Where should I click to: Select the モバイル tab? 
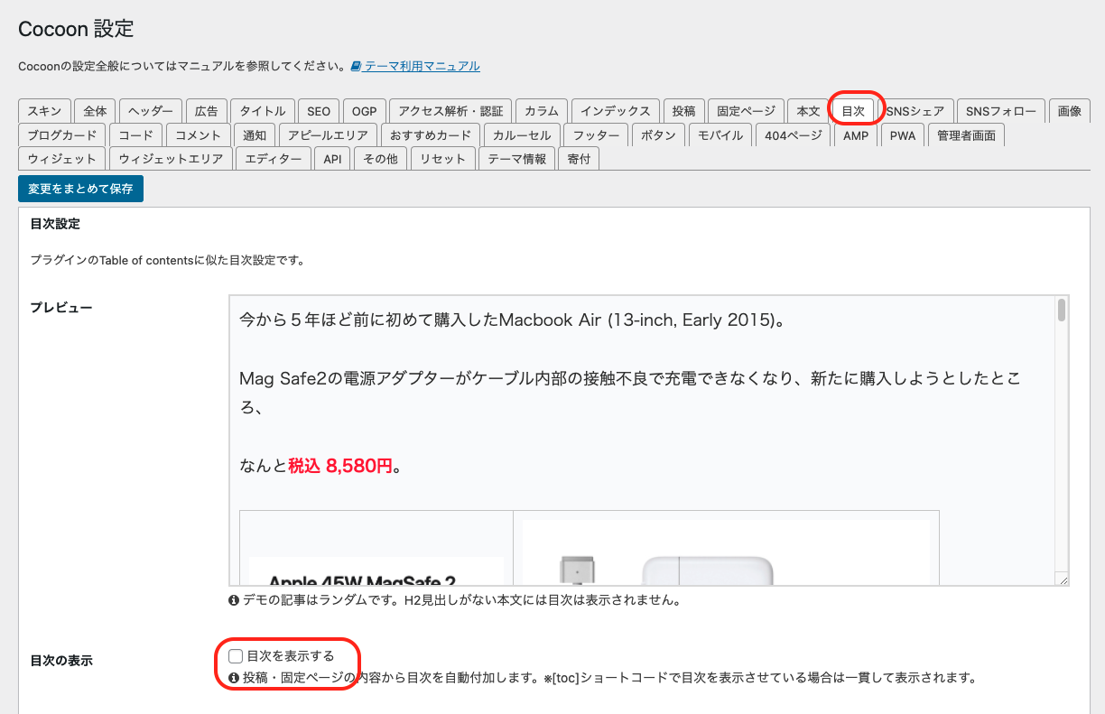[x=720, y=135]
